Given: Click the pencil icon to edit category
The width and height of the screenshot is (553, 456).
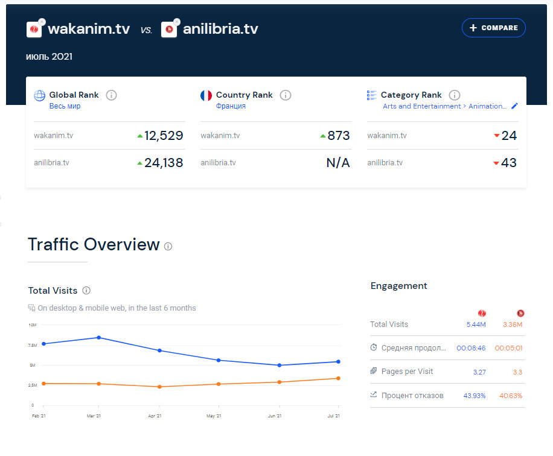Looking at the screenshot, I should click(x=514, y=106).
